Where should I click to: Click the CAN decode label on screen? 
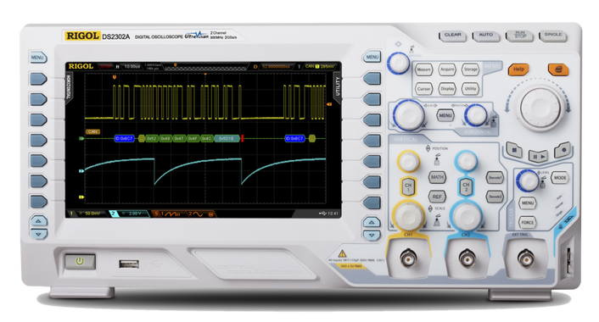(92, 131)
